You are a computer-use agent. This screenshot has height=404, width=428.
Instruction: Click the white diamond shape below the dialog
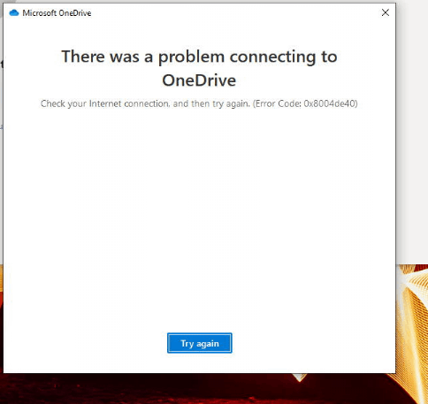click(x=300, y=377)
